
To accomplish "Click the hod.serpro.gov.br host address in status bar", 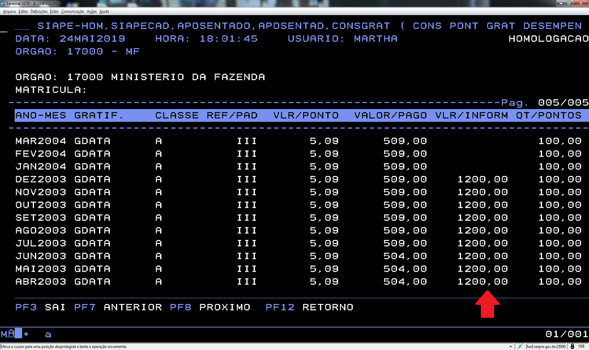I will [546, 346].
